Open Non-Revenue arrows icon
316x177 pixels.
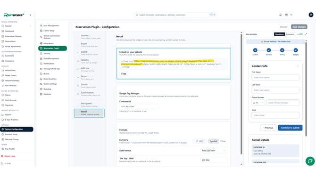click(x=3, y=86)
